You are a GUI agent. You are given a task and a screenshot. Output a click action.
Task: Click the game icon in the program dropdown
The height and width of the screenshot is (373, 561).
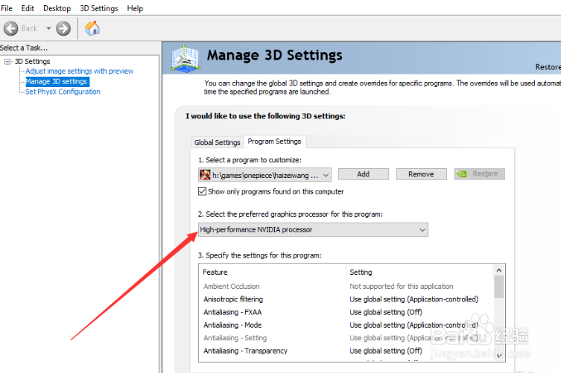205,175
